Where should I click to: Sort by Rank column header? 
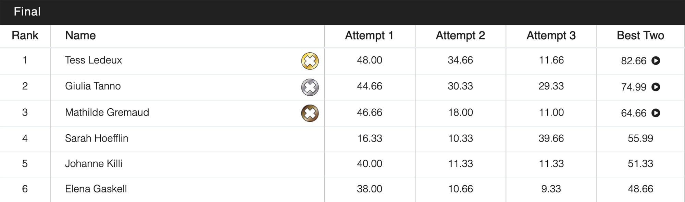point(25,36)
